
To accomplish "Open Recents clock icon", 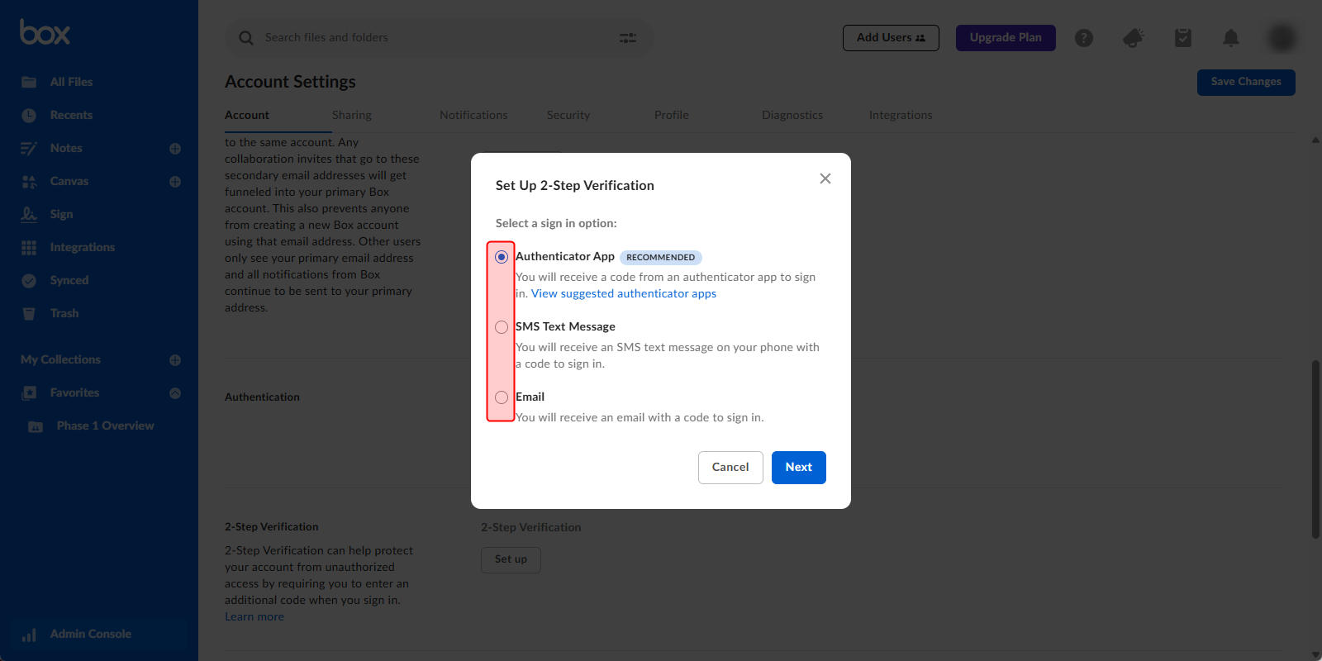I will pos(29,115).
